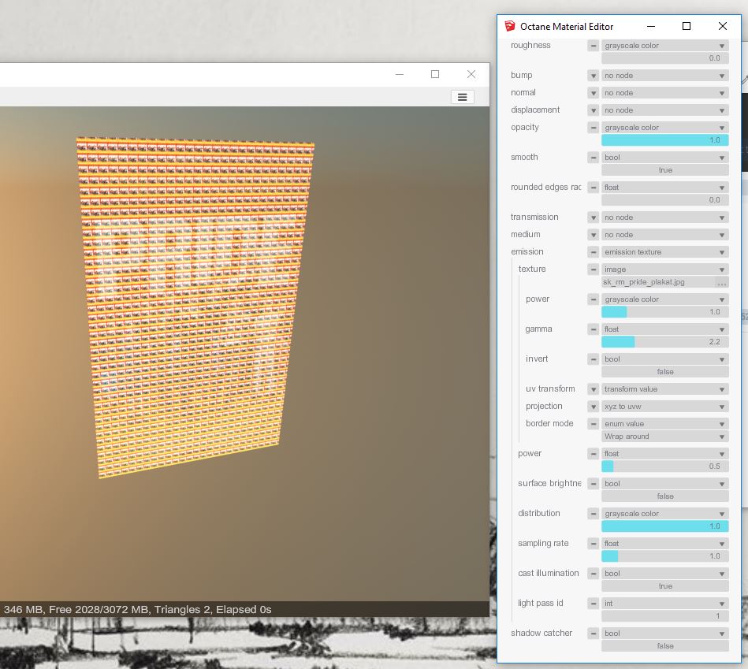The image size is (748, 669).
Task: Toggle surface brightness false value
Action: 665,496
